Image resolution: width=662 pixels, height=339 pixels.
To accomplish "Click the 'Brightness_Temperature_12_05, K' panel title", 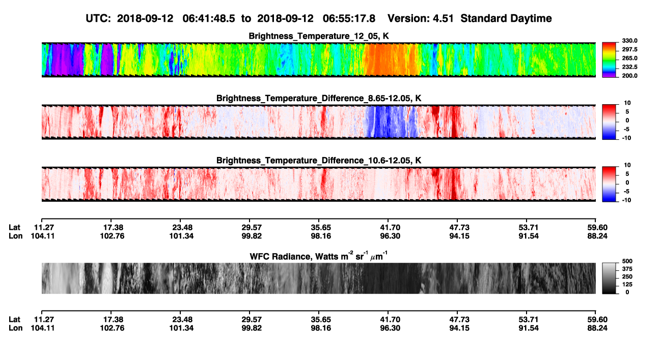I will 319,36.
